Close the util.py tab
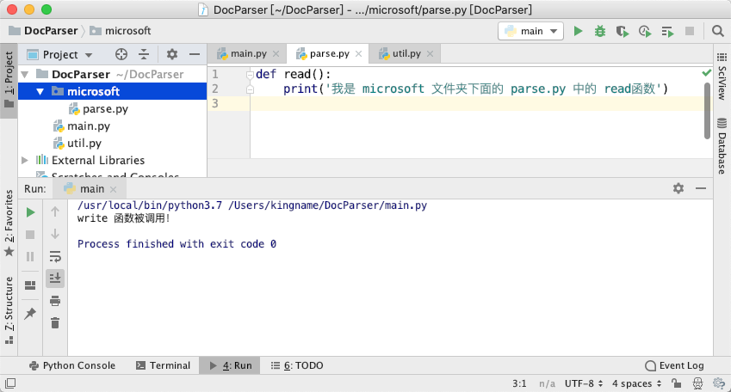Viewport: 731px width, 392px height. (430, 54)
